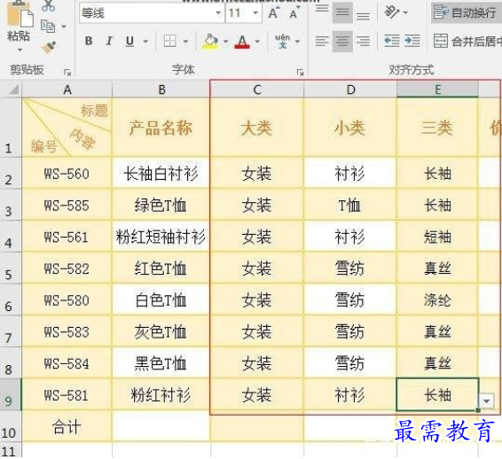
Task: Toggle align text left
Action: tap(322, 42)
